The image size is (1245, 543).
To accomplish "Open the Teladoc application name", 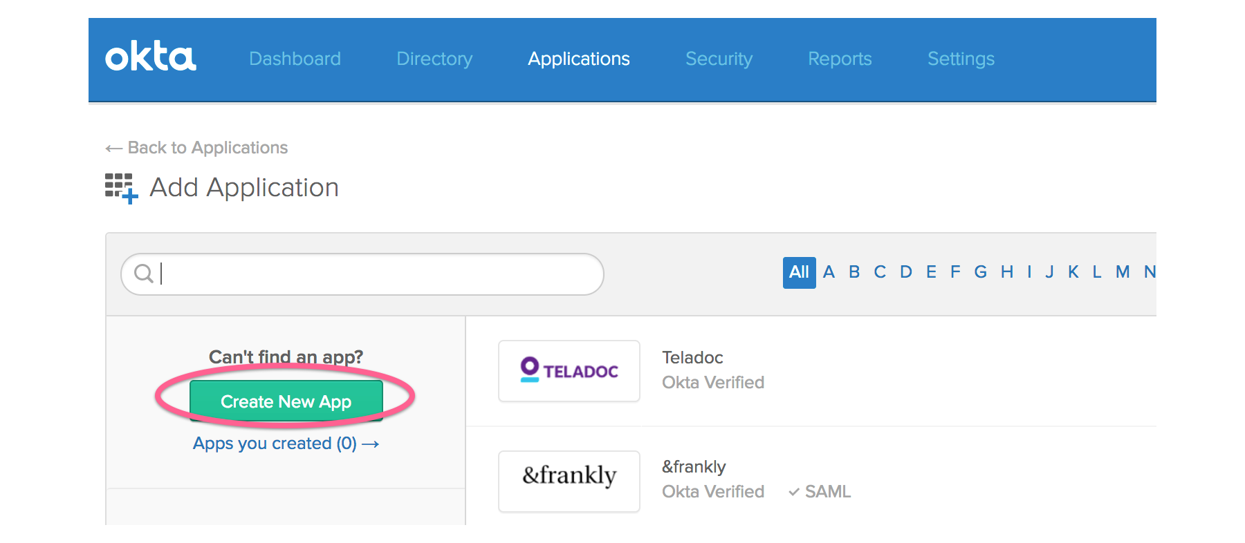I will [x=692, y=358].
